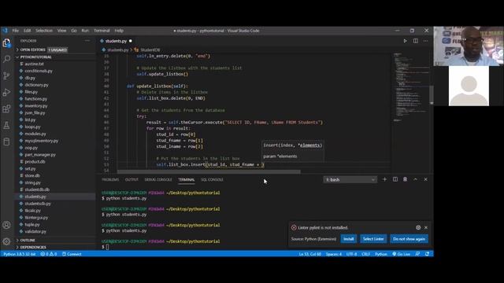This screenshot has height=283, width=504.
Task: Switch to the SQL Console tab
Action: tap(212, 180)
